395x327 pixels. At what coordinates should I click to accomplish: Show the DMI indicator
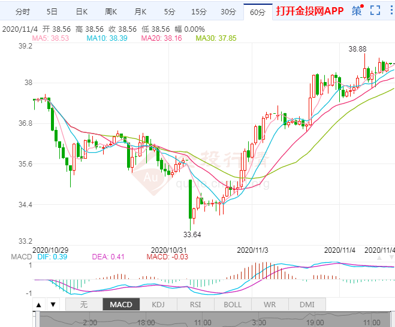[307, 305]
